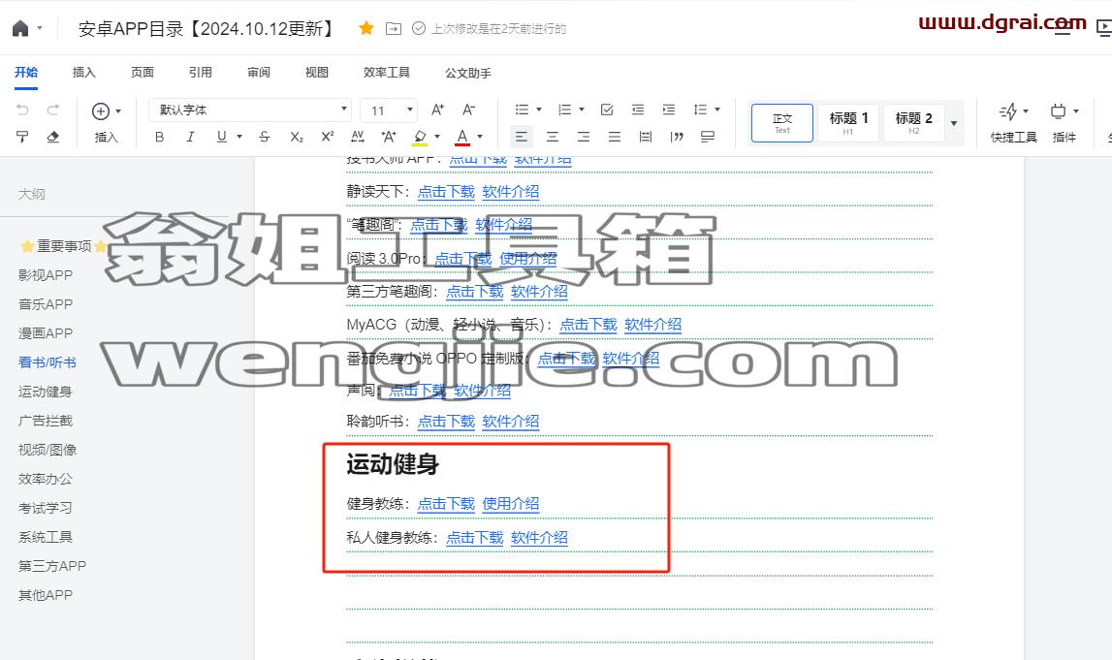
Task: Click the 快捷工具 lightning icon
Action: point(1008,111)
